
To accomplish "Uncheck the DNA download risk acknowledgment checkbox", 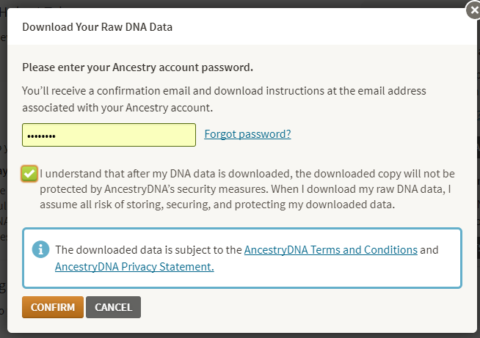I will click(29, 174).
